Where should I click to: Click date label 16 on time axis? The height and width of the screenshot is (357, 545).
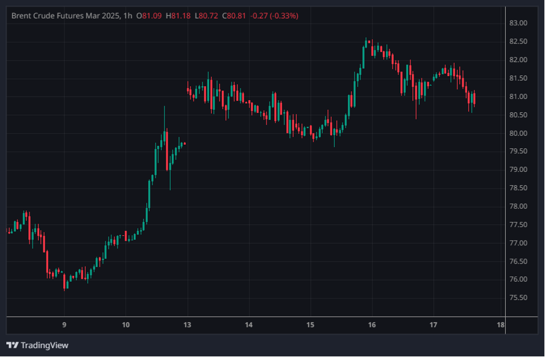point(371,324)
